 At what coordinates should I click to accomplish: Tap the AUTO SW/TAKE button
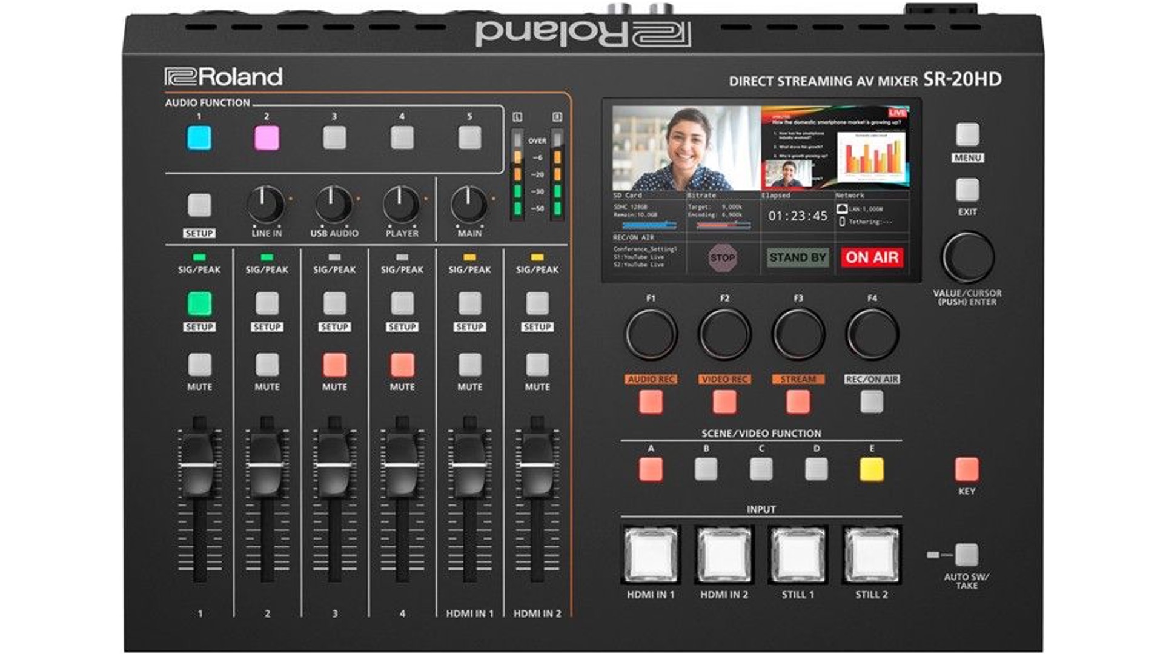tap(967, 555)
